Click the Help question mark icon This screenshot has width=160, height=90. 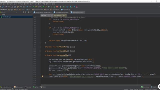click(74, 7)
